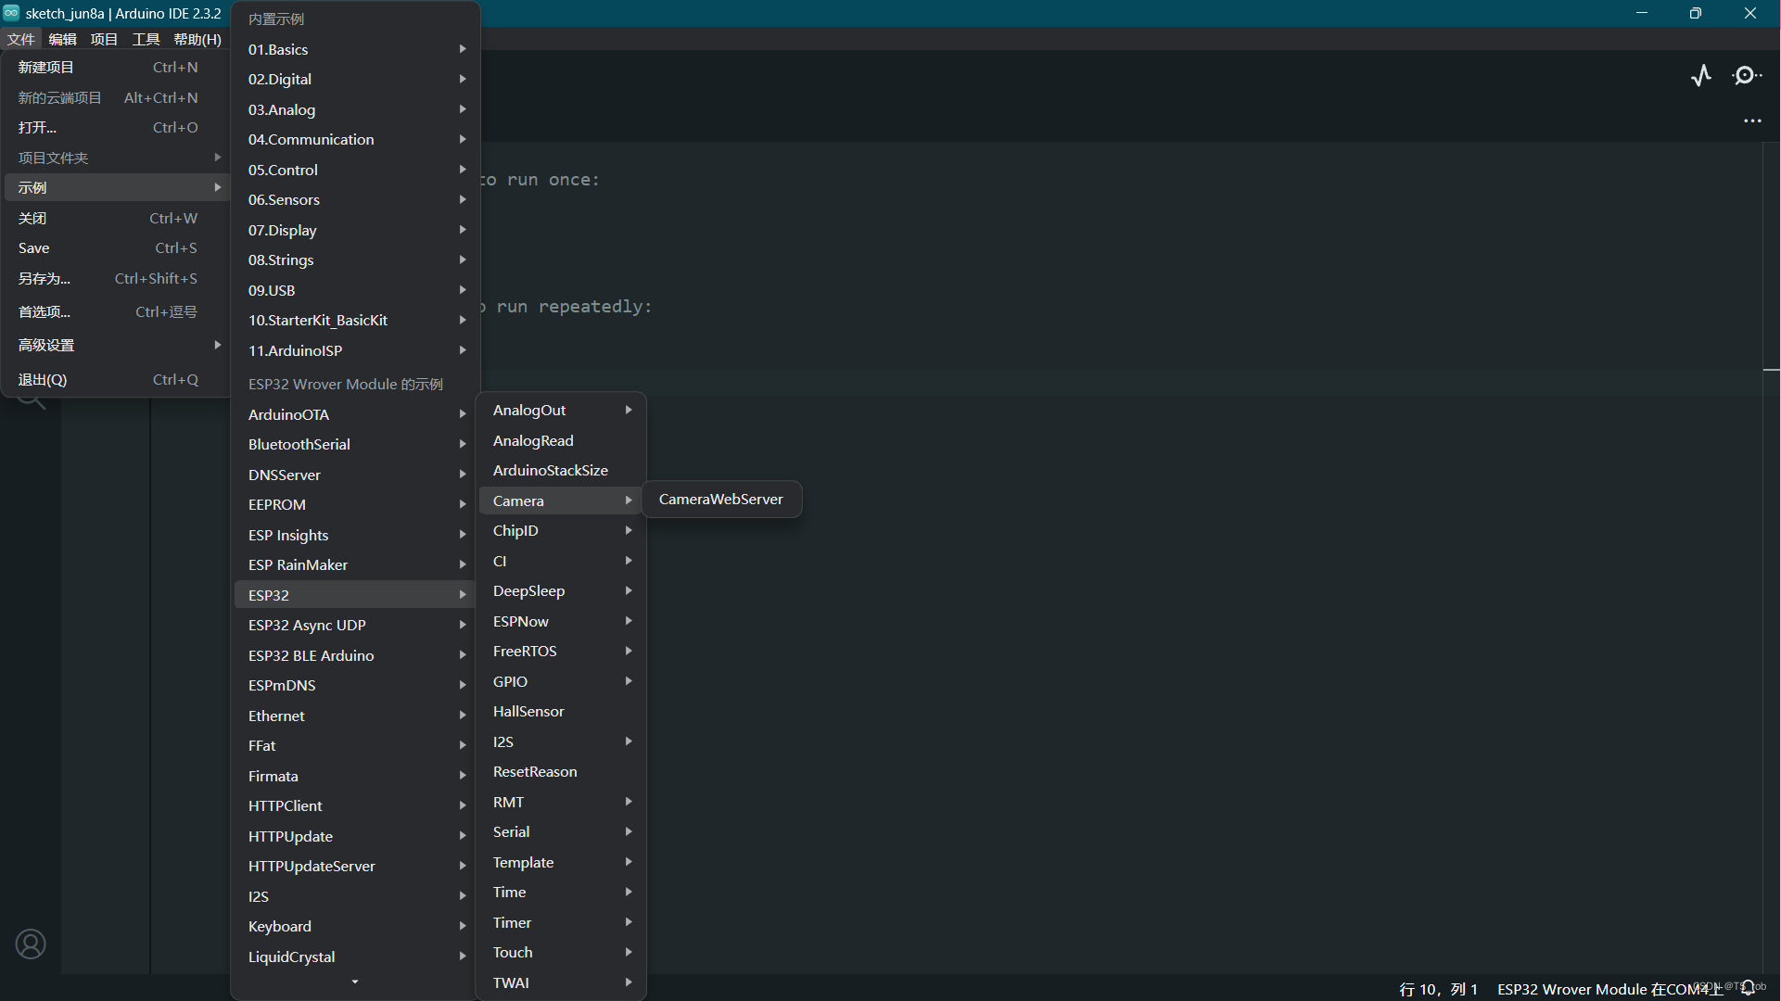Click the partially hidden search sidebar icon

point(32,401)
